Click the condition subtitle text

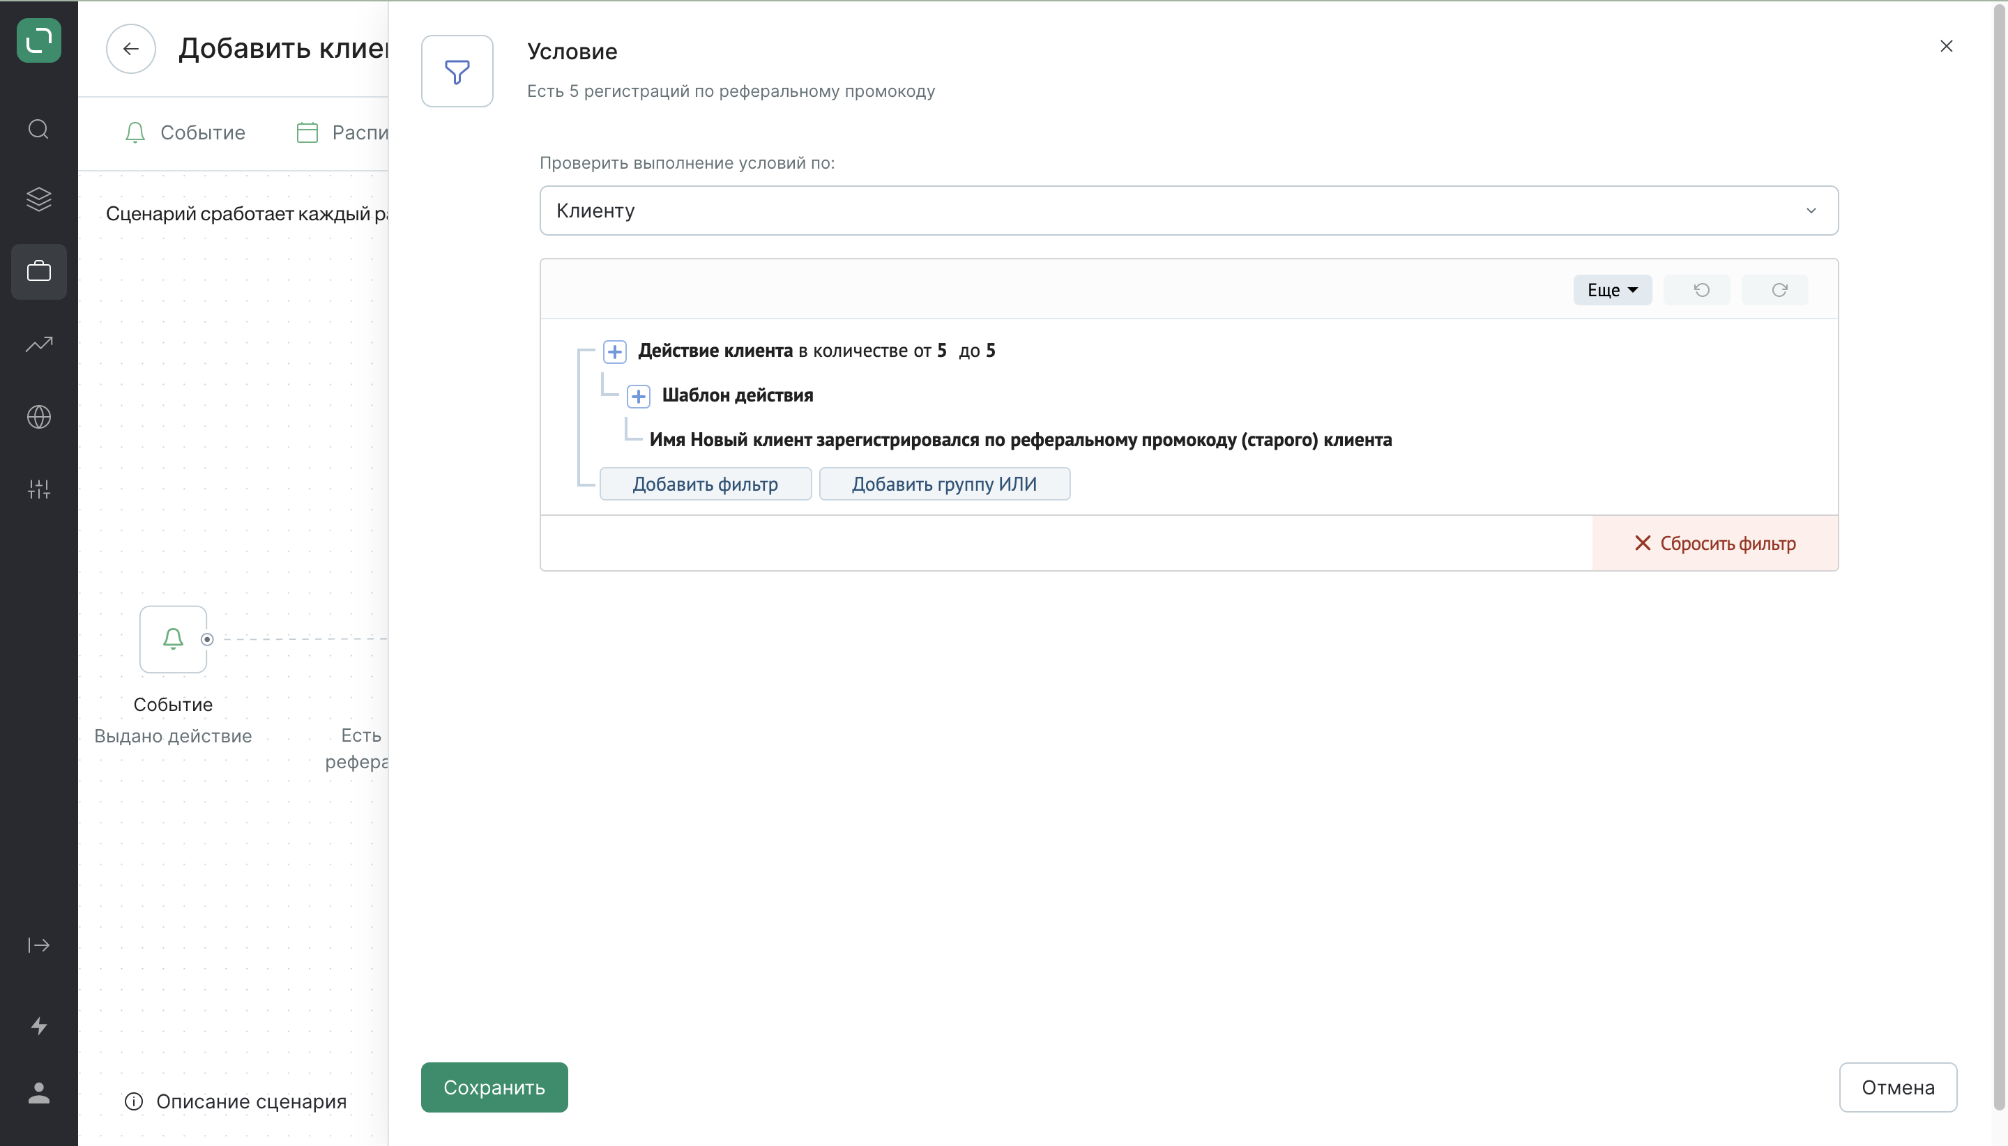[731, 91]
